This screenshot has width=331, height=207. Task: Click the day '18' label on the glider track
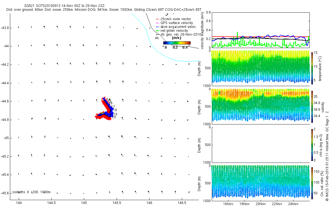(115, 110)
